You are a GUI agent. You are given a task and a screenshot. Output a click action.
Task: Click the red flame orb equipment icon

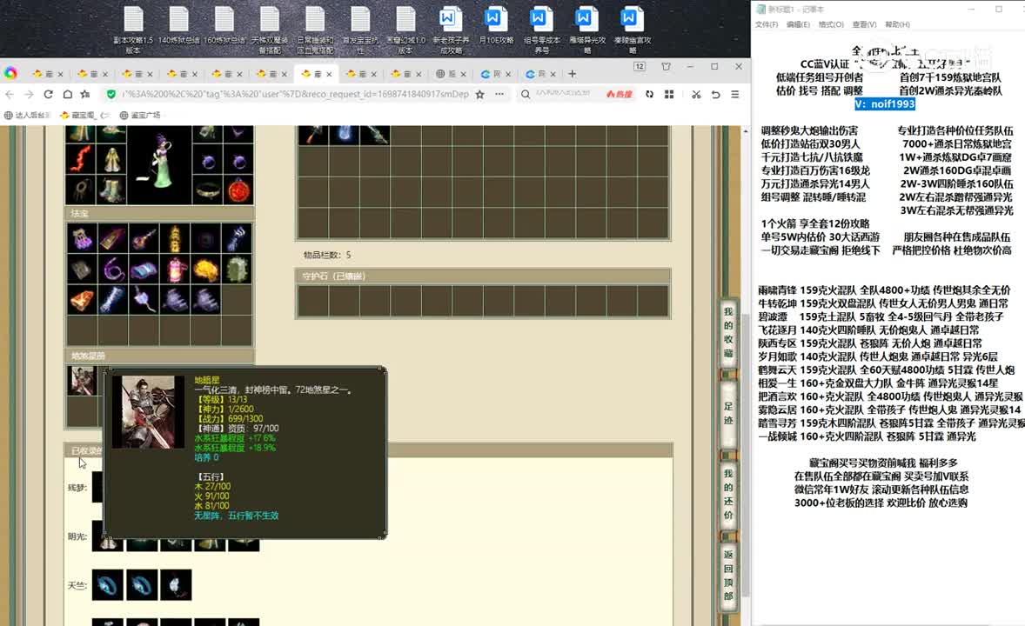(x=238, y=190)
